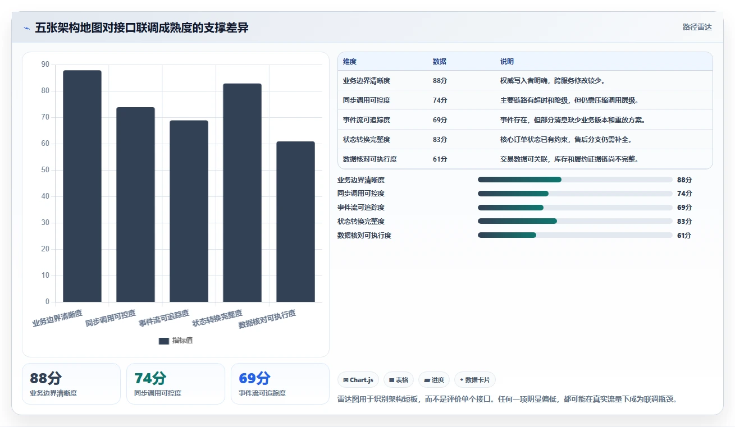Click the x-axis label 同步调用可控度 under the chart
This screenshot has width=735, height=427.
111,318
